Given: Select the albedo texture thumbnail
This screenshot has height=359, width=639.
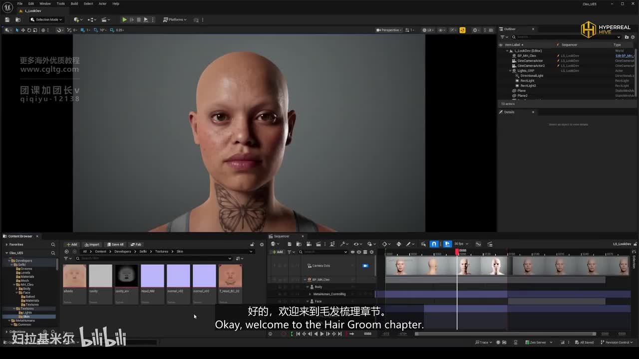Looking at the screenshot, I should pyautogui.click(x=74, y=276).
